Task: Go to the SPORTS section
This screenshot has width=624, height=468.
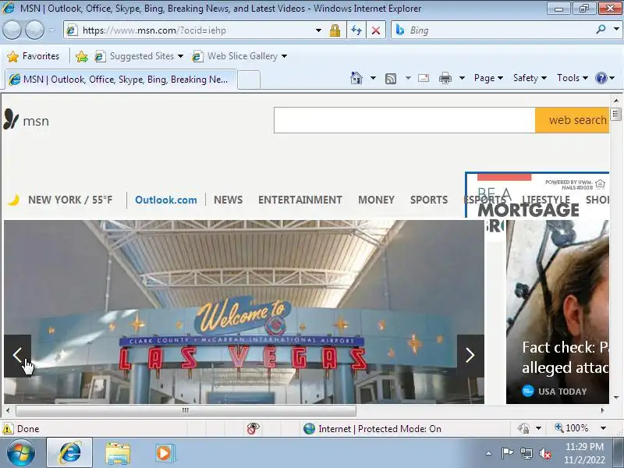Action: pyautogui.click(x=429, y=200)
